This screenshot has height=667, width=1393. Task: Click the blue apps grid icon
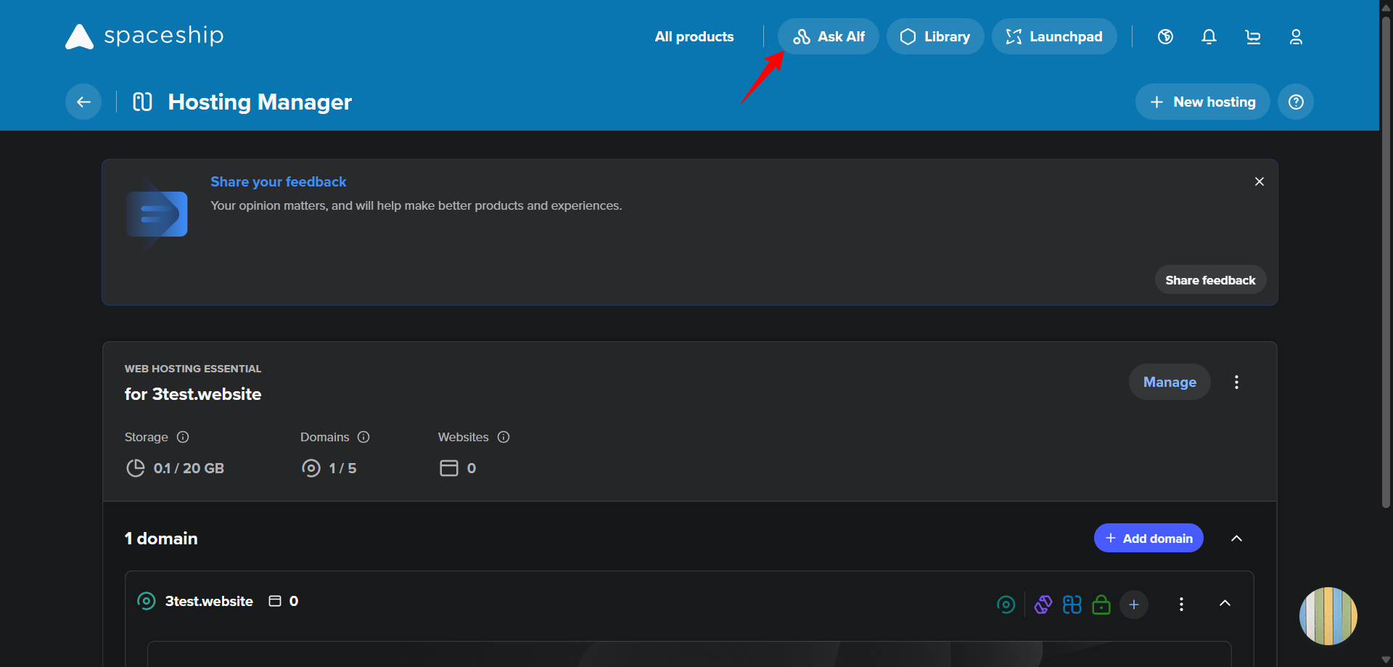tap(1072, 604)
